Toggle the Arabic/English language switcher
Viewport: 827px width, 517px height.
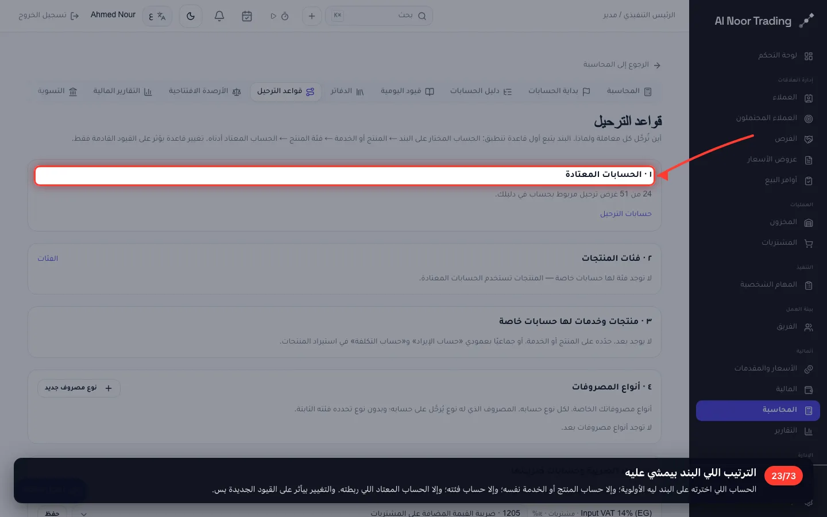click(x=157, y=16)
